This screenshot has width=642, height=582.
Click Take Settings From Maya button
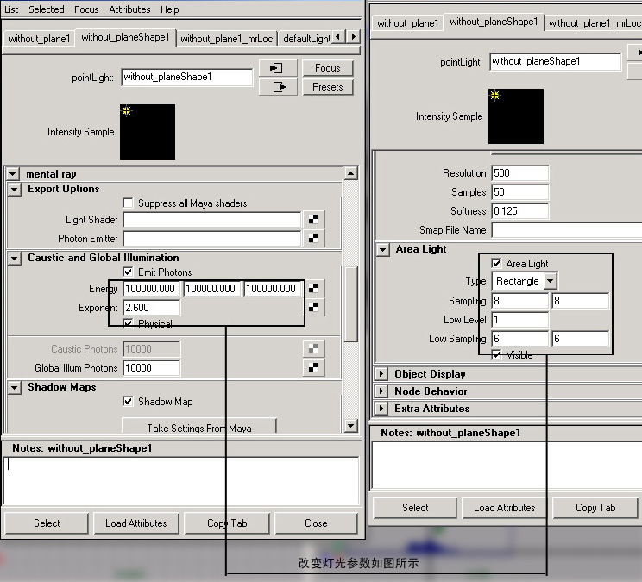tap(199, 426)
